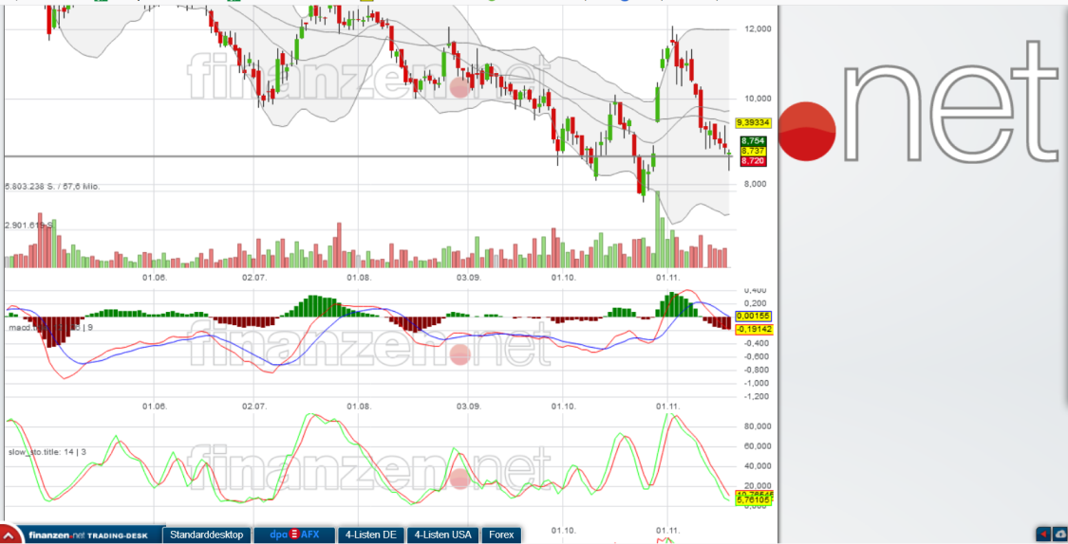Click the 60,000 stochastic axis label
The height and width of the screenshot is (544, 1068).
[x=758, y=446]
